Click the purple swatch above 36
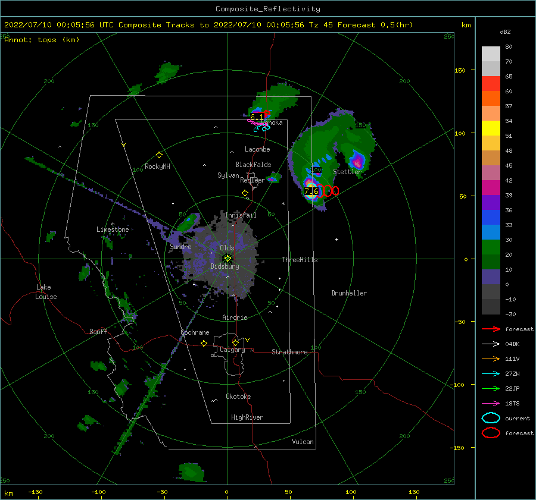The height and width of the screenshot is (500, 536). (491, 202)
